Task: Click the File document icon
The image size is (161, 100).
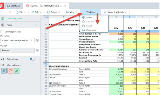Action: point(17,12)
